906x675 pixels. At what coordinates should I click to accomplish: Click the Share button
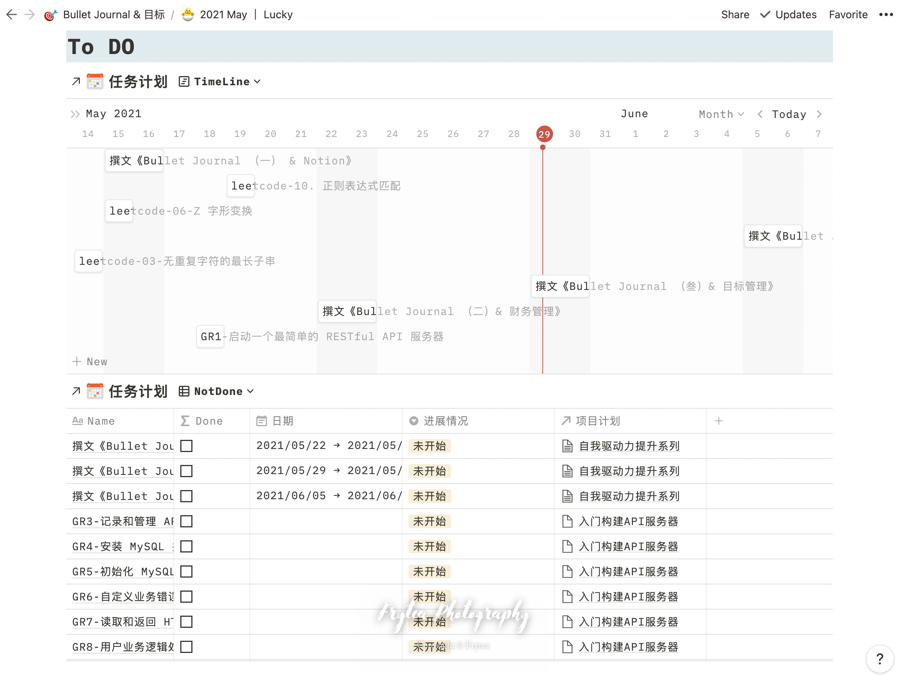(735, 15)
